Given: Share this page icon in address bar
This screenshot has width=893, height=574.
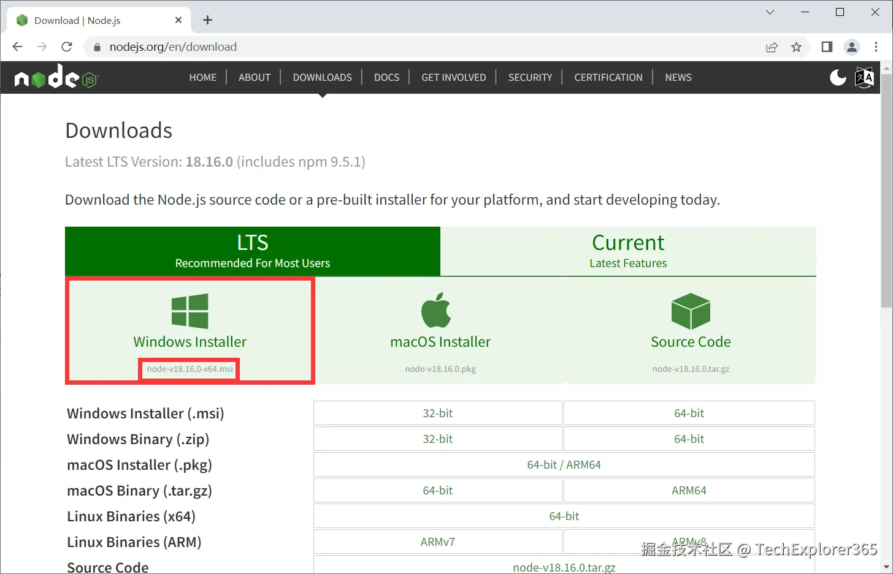Looking at the screenshot, I should 772,47.
